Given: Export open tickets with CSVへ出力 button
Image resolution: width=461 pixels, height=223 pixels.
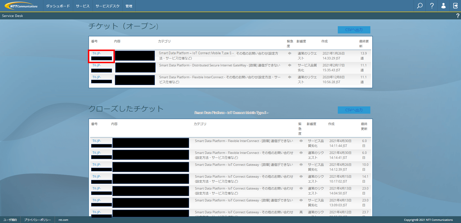Looking at the screenshot, I should 354,30.
